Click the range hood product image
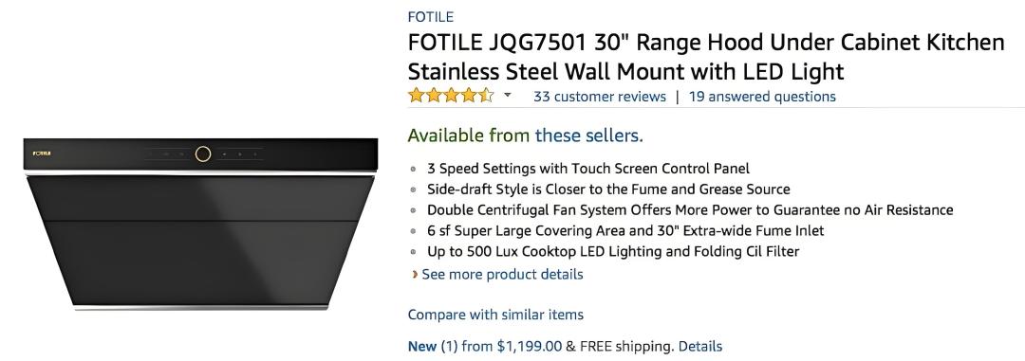1025x361 pixels. click(200, 224)
